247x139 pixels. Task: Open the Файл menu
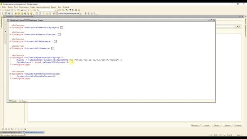point(4,7)
